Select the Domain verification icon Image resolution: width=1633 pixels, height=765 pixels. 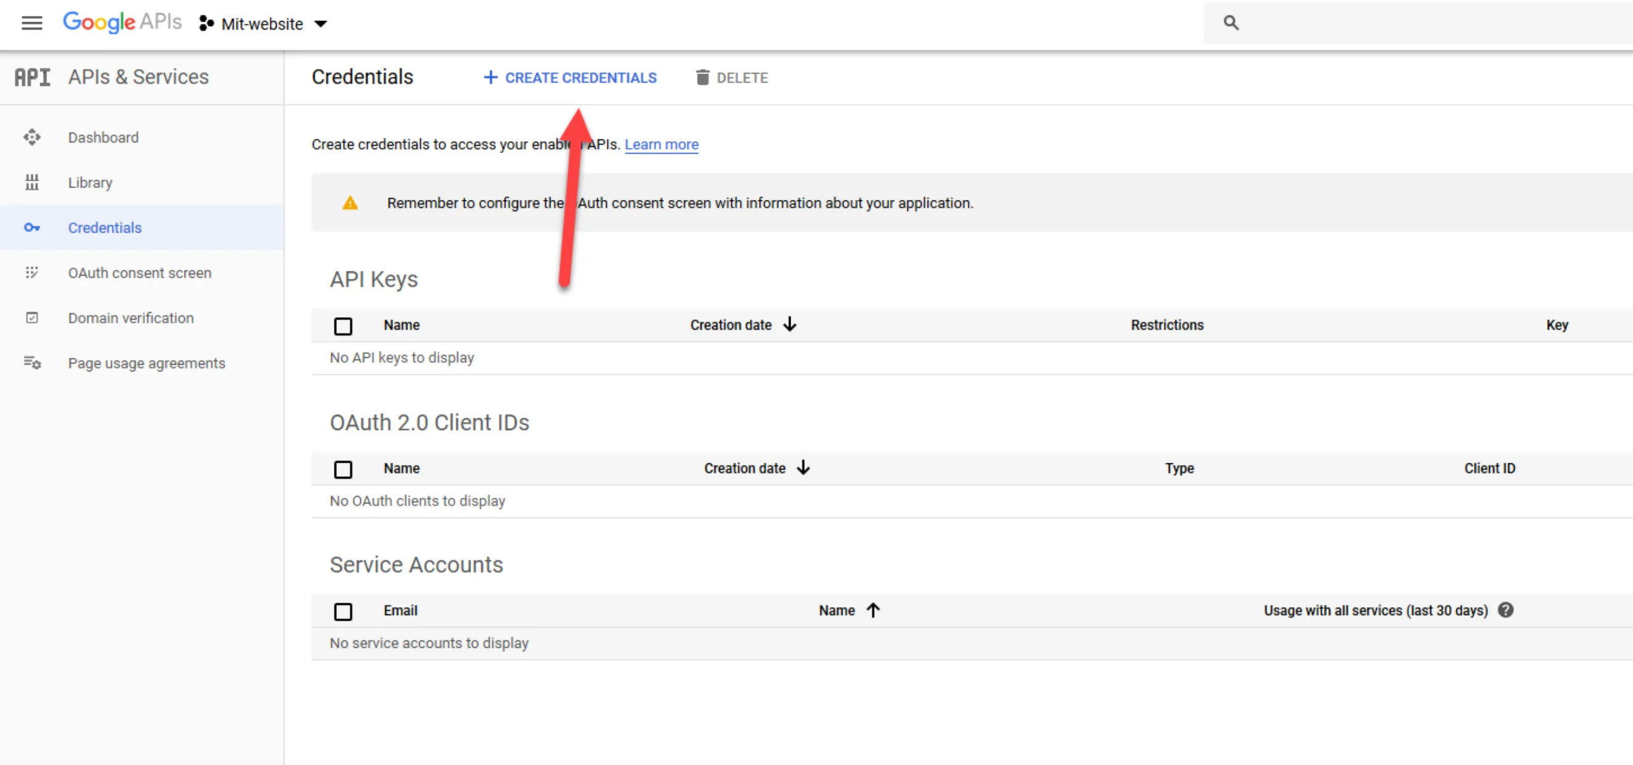tap(31, 318)
